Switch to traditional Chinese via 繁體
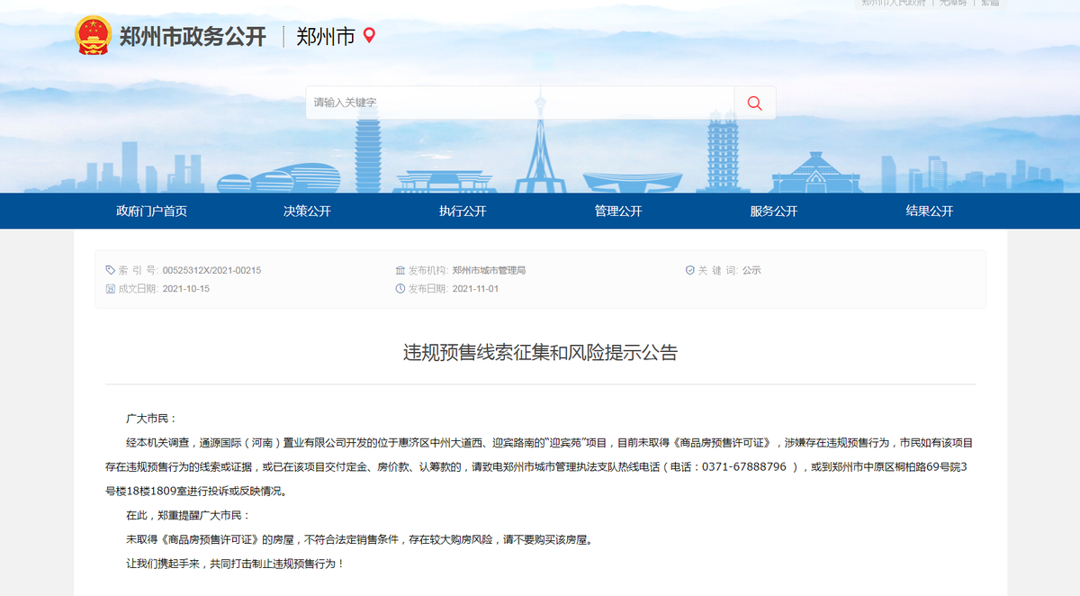This screenshot has width=1080, height=596. tap(990, 3)
